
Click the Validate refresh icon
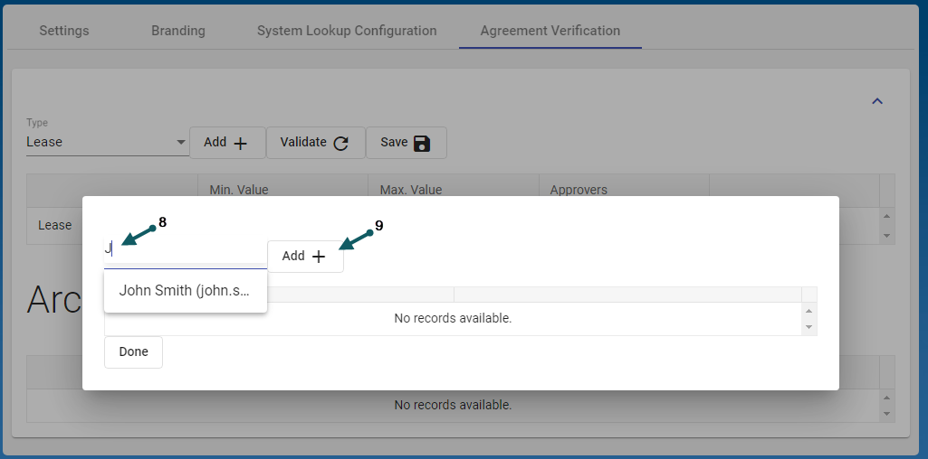coord(340,143)
